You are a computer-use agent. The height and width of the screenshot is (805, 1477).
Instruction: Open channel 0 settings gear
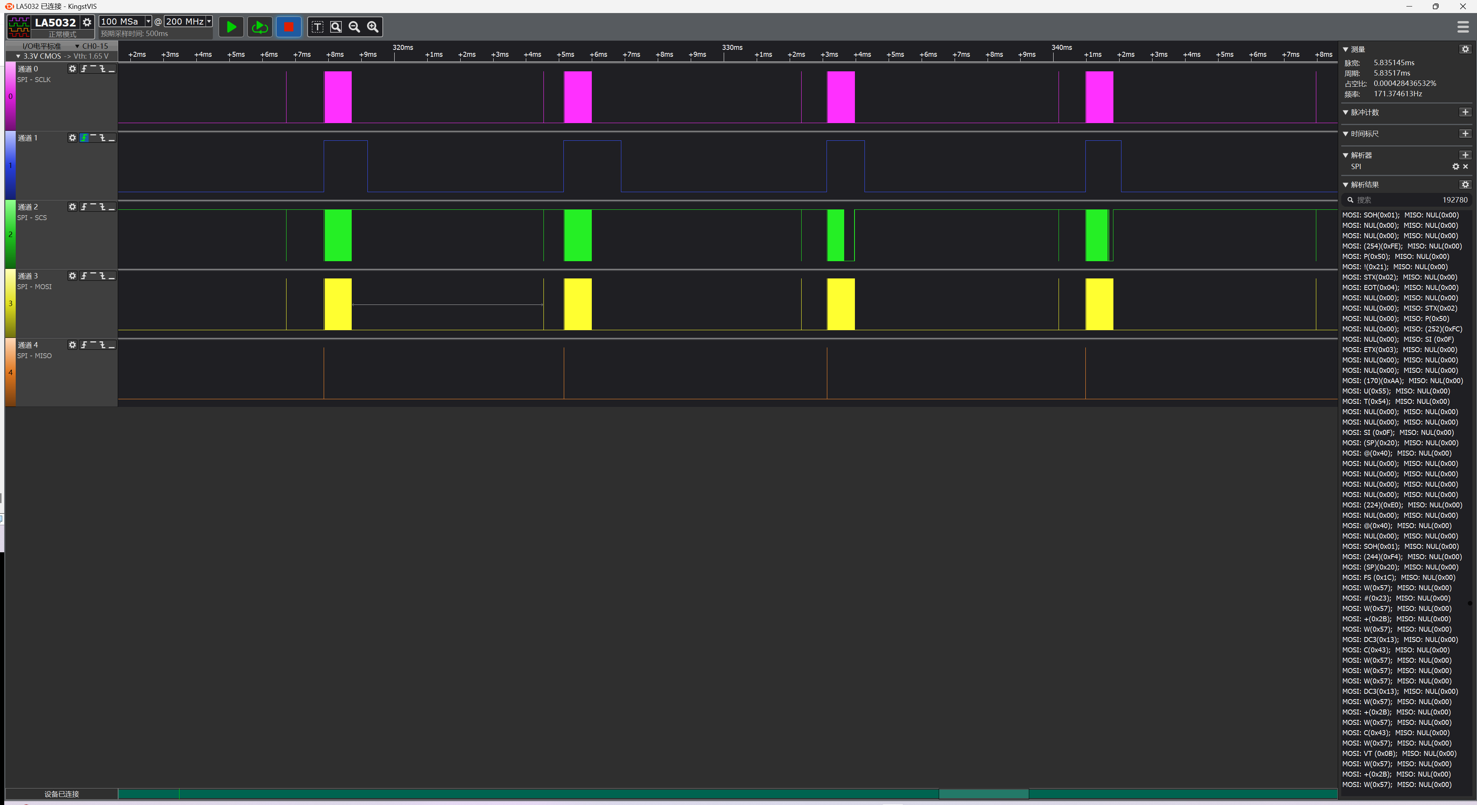tap(72, 69)
